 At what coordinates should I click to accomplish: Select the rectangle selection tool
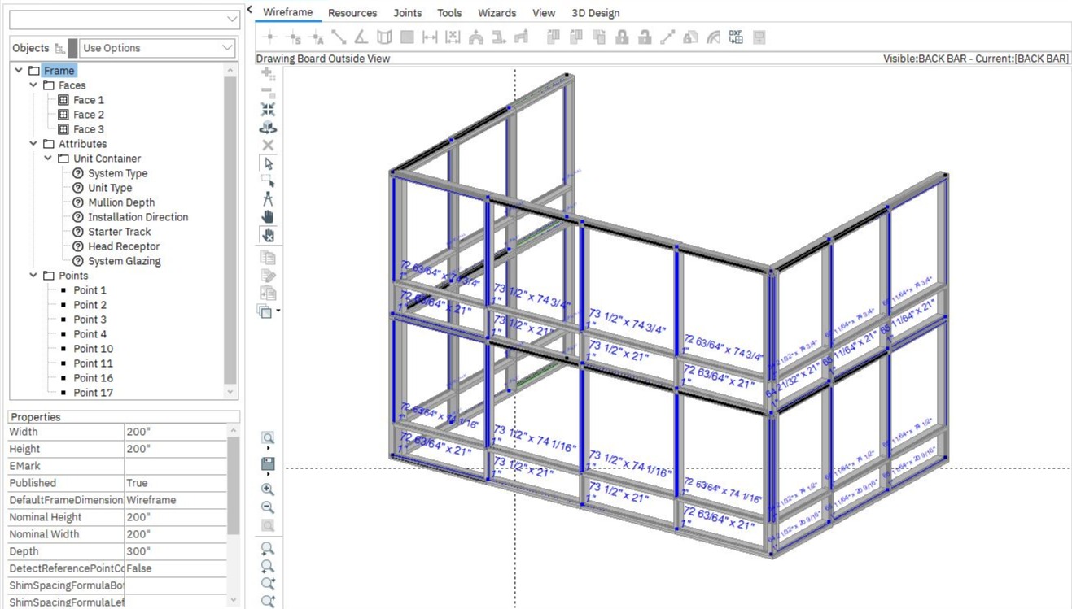tap(268, 181)
